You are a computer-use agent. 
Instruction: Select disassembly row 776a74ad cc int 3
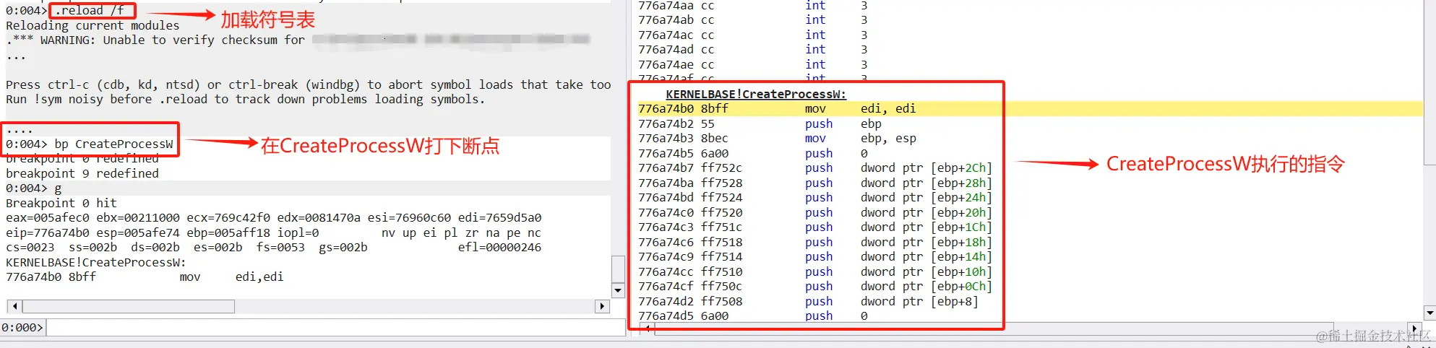pyautogui.click(x=753, y=50)
